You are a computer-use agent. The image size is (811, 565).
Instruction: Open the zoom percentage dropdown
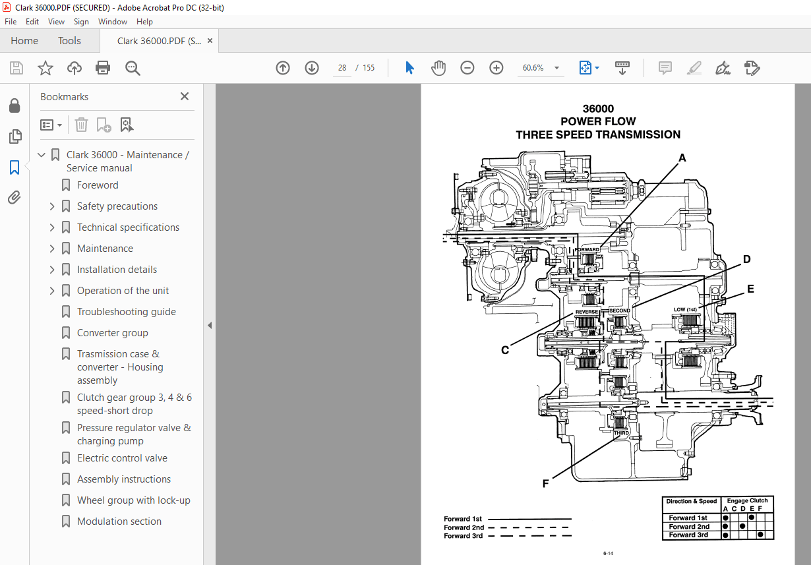(x=557, y=67)
